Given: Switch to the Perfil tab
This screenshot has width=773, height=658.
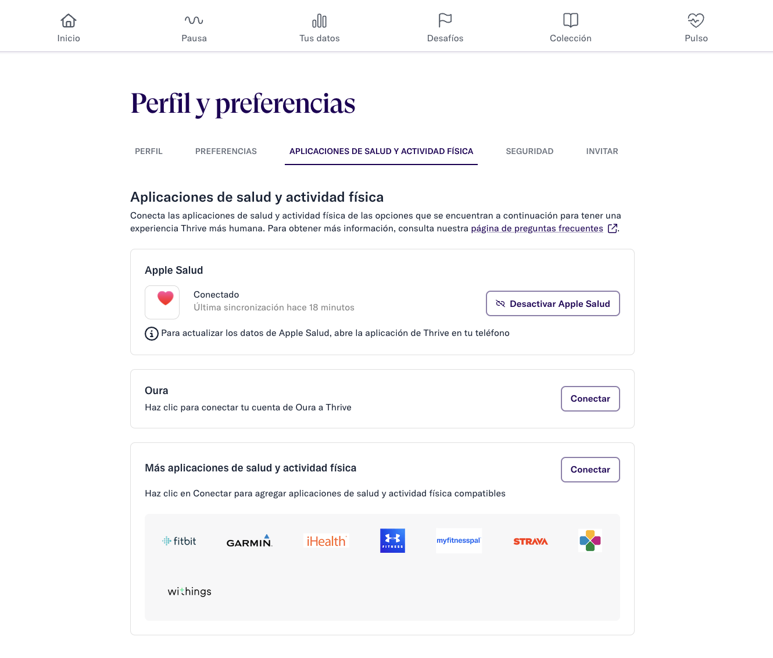Looking at the screenshot, I should click(x=149, y=151).
